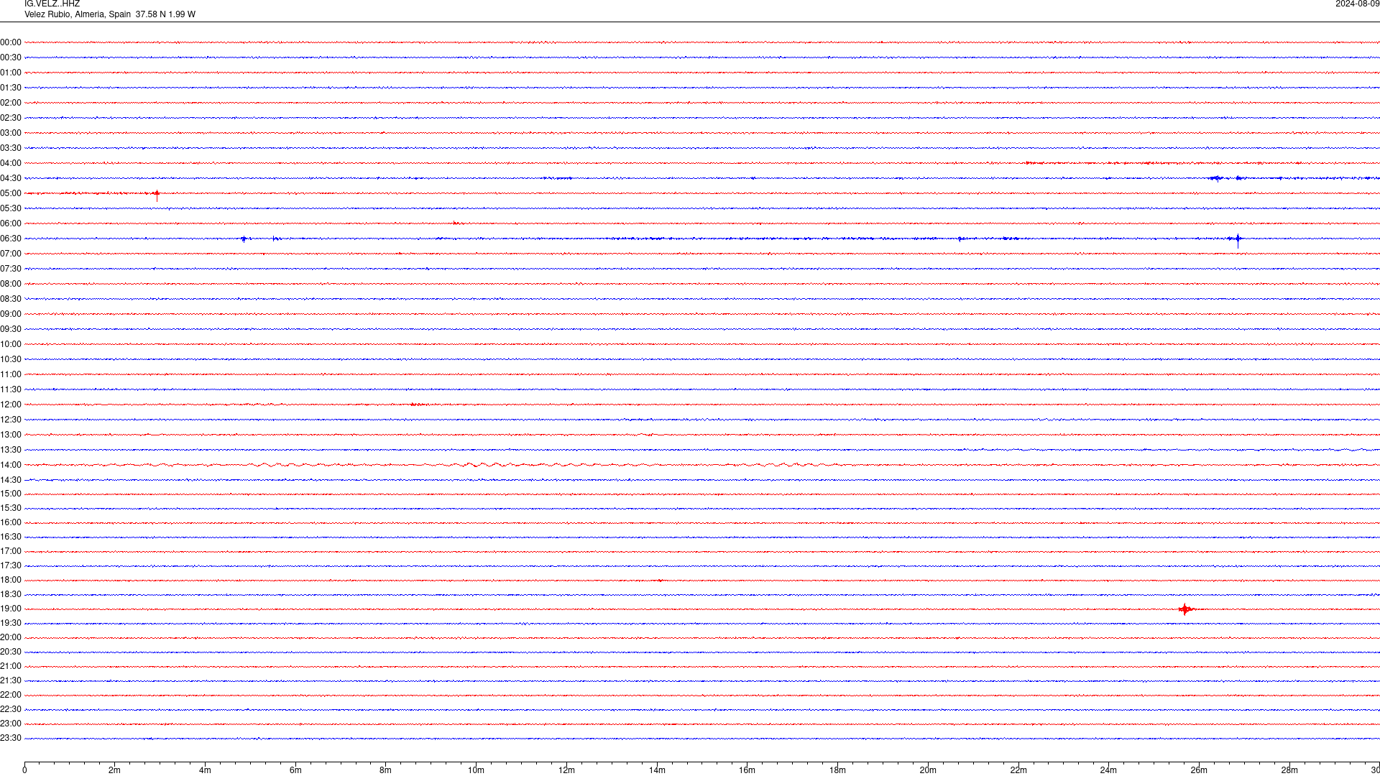This screenshot has width=1380, height=776.
Task: Select the 00:30 time row label
Action: click(11, 57)
